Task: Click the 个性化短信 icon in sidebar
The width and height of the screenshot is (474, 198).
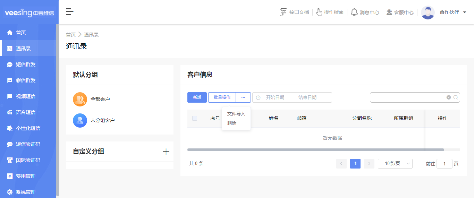Action: 10,128
